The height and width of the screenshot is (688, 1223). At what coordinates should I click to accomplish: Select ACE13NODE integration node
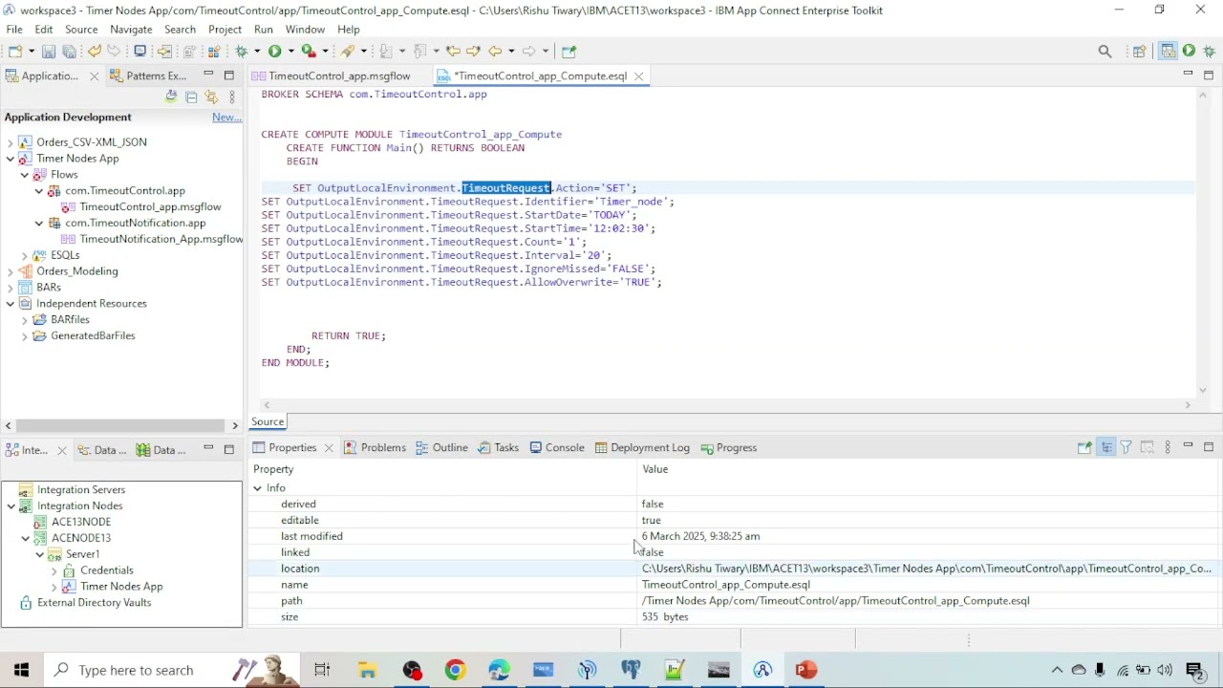pos(81,522)
